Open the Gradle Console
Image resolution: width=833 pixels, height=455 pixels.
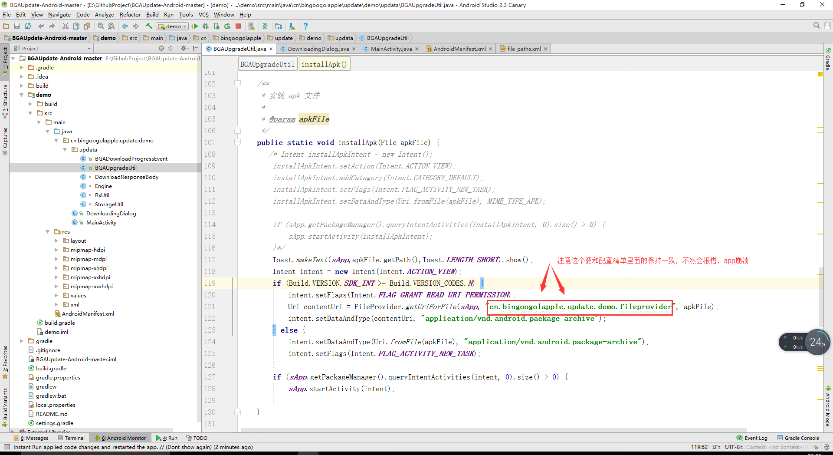(798, 438)
